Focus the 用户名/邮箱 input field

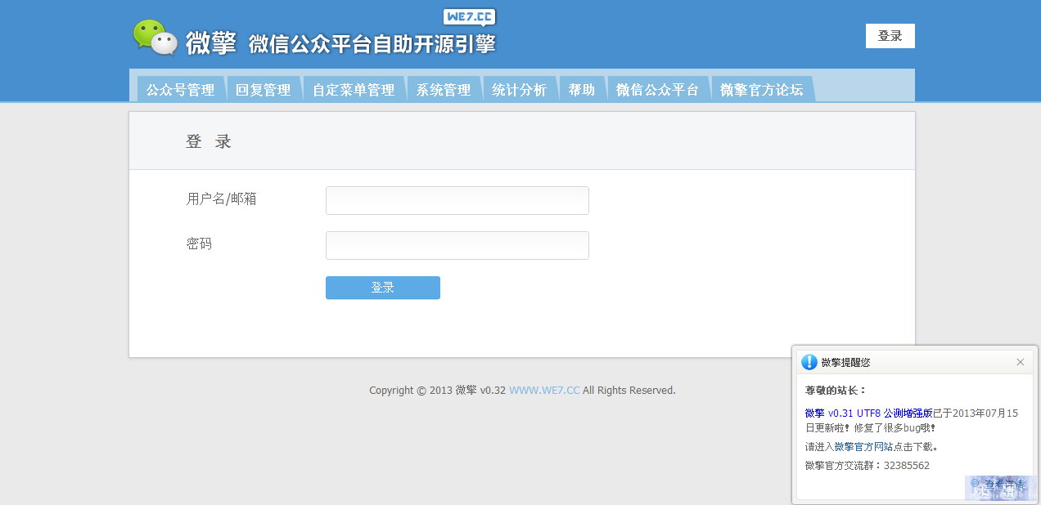[x=457, y=200]
